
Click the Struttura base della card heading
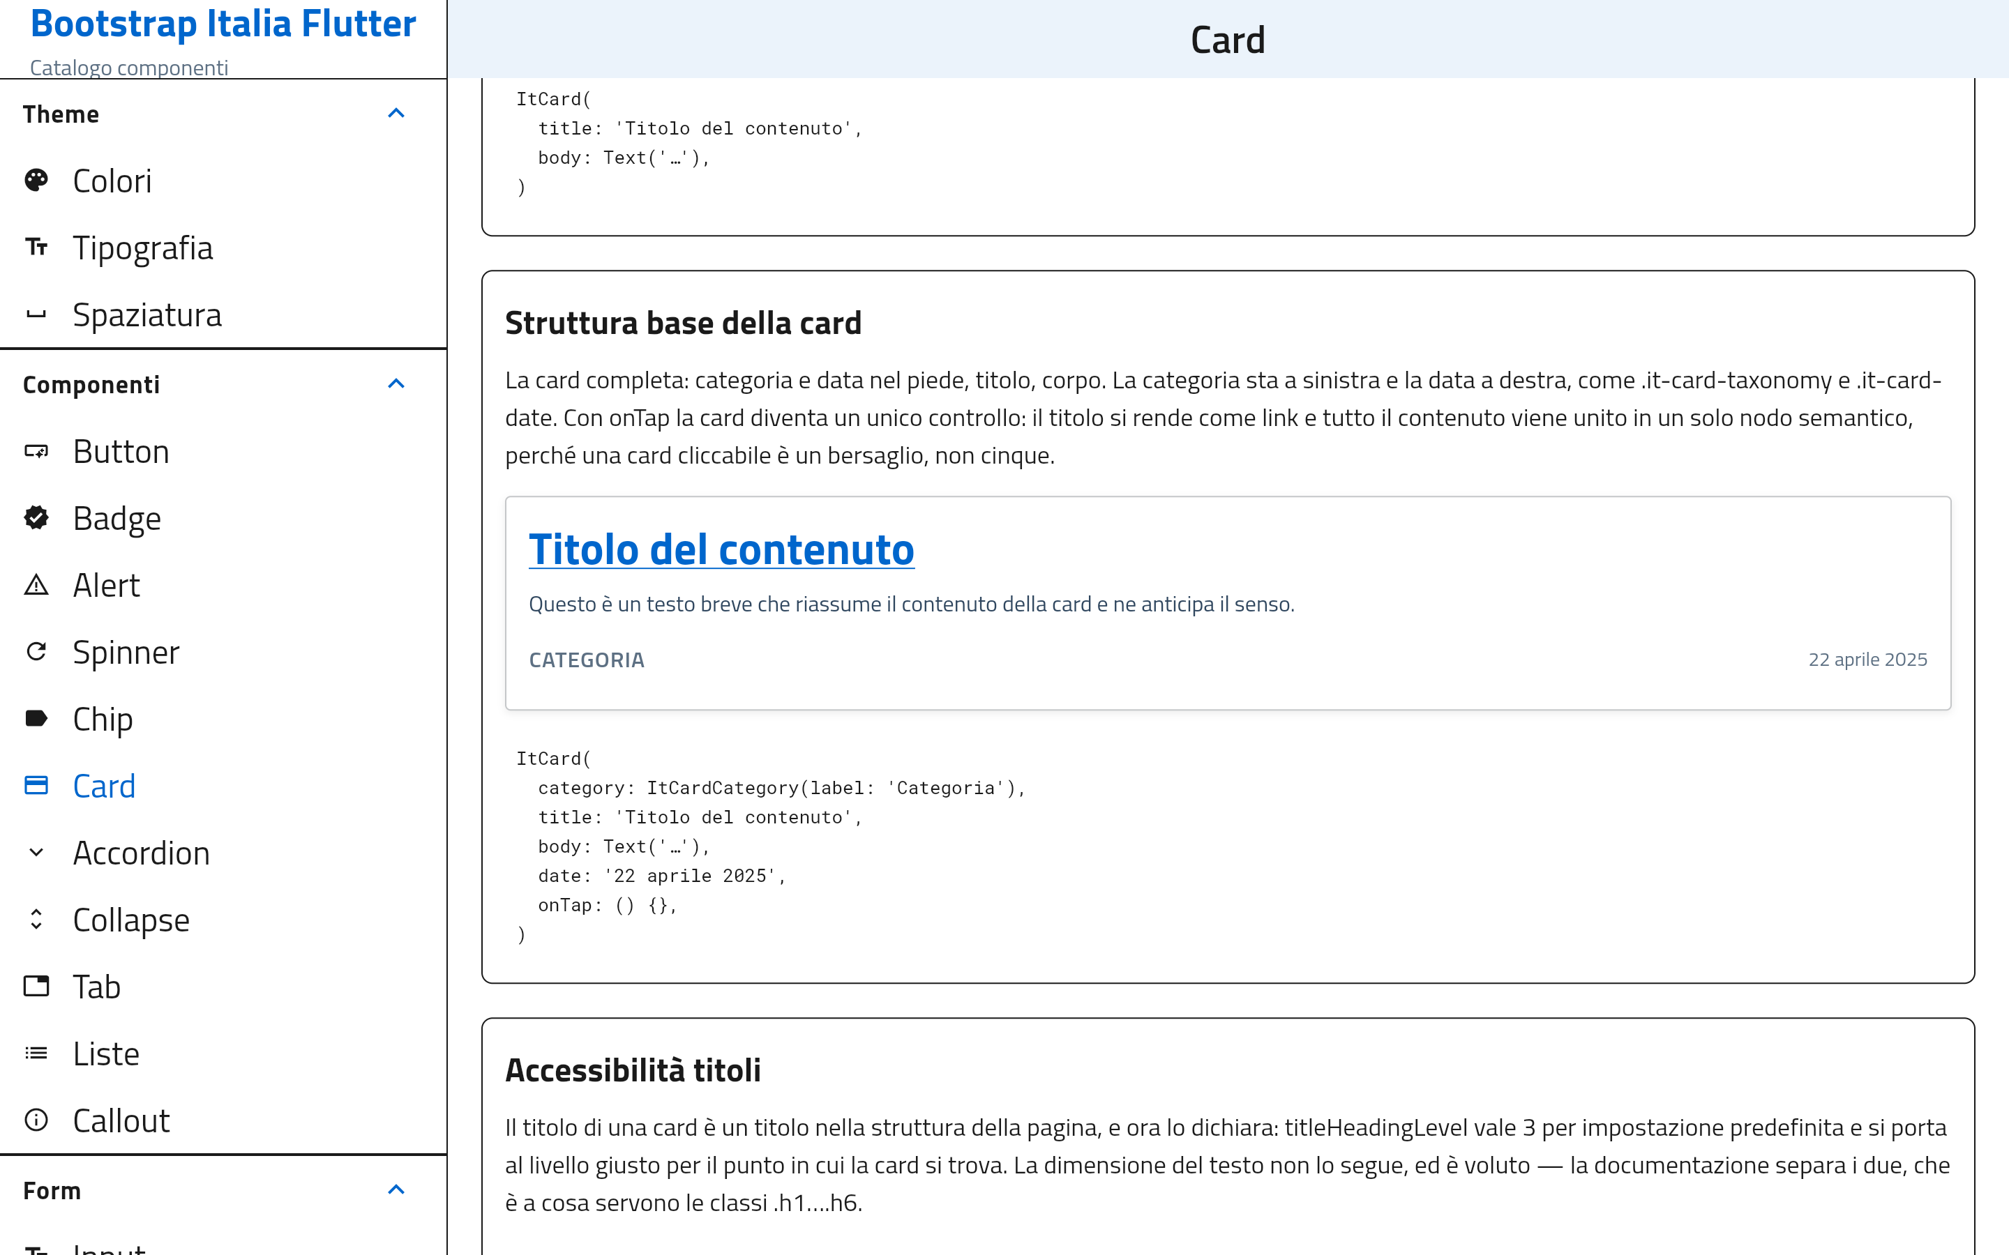click(682, 323)
